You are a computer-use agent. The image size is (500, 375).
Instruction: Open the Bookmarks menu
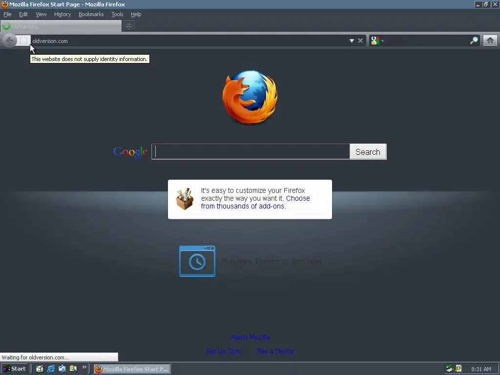[x=91, y=14]
